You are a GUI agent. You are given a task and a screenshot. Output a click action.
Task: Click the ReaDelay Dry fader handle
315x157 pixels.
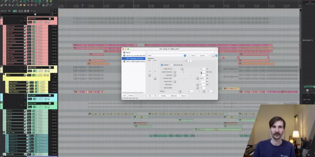click(x=155, y=78)
